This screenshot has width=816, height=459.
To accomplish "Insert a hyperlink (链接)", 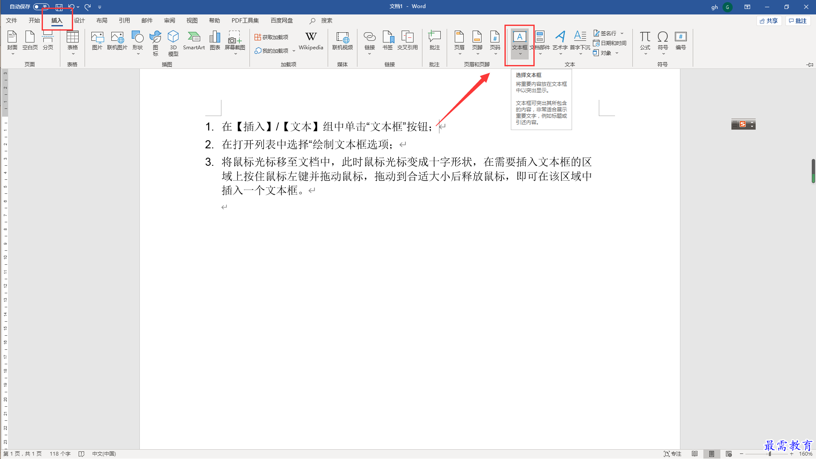I will tap(370, 42).
